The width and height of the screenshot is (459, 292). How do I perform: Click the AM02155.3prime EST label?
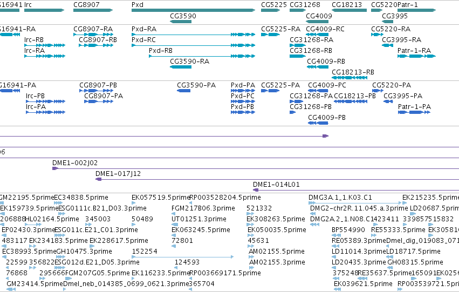pyautogui.click(x=277, y=262)
